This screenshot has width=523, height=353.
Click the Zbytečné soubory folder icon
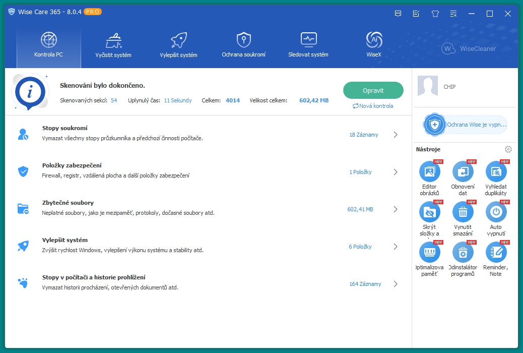click(x=23, y=209)
